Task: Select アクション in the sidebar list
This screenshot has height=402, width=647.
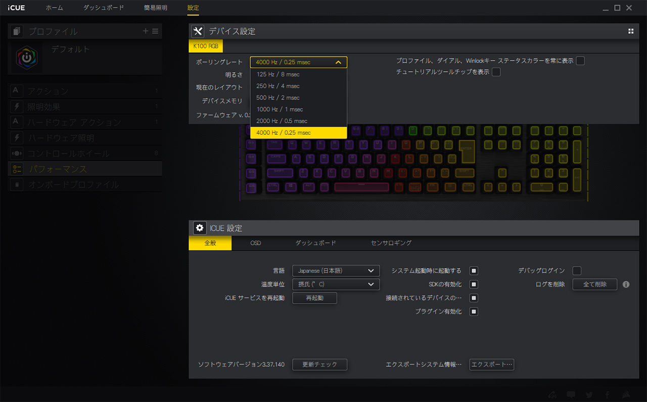Action: [85, 91]
